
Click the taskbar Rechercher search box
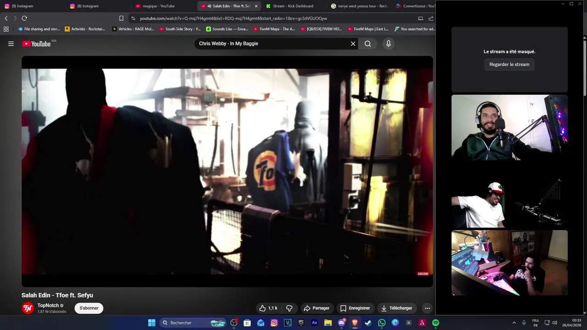(194, 323)
